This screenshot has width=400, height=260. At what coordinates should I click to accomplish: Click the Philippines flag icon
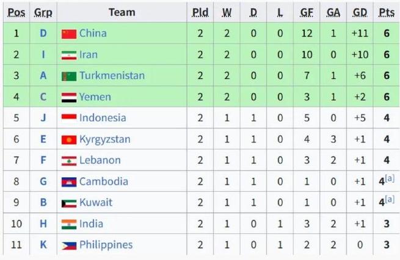68,245
